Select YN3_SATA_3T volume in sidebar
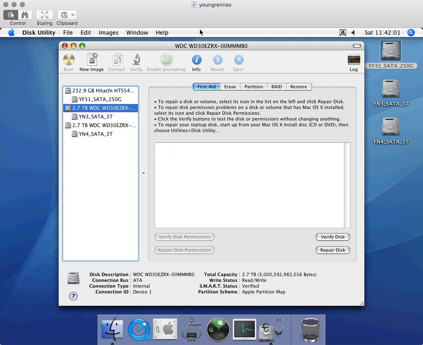 tap(101, 116)
